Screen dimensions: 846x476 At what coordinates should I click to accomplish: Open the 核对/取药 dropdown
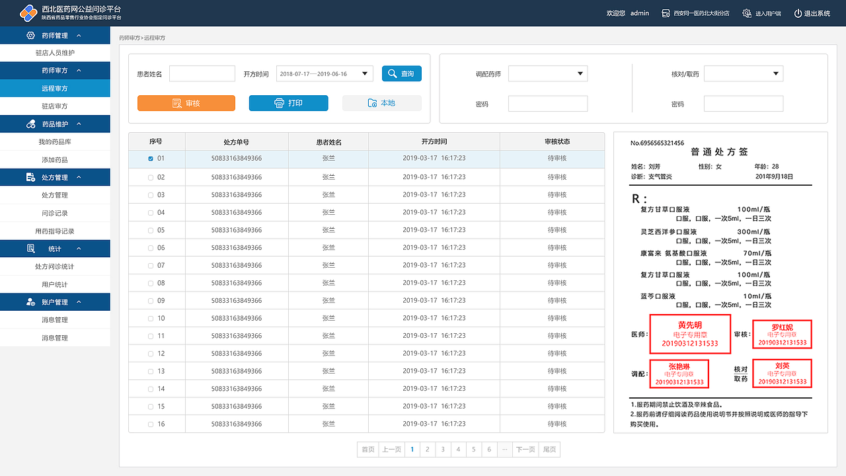pyautogui.click(x=744, y=73)
